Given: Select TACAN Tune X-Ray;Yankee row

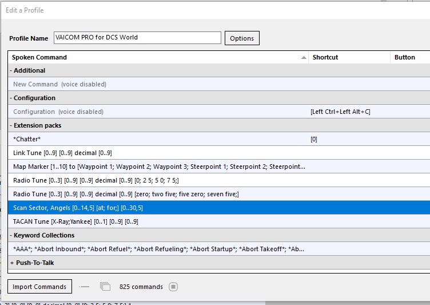Looking at the screenshot, I should (x=219, y=221).
